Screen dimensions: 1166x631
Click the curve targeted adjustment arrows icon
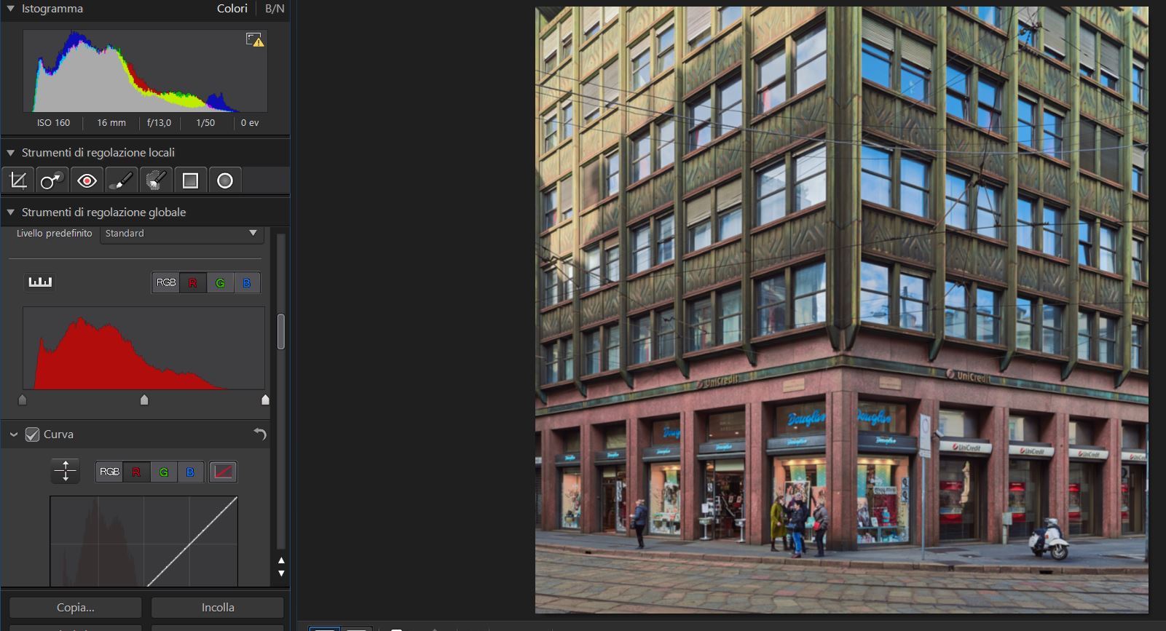(x=66, y=471)
